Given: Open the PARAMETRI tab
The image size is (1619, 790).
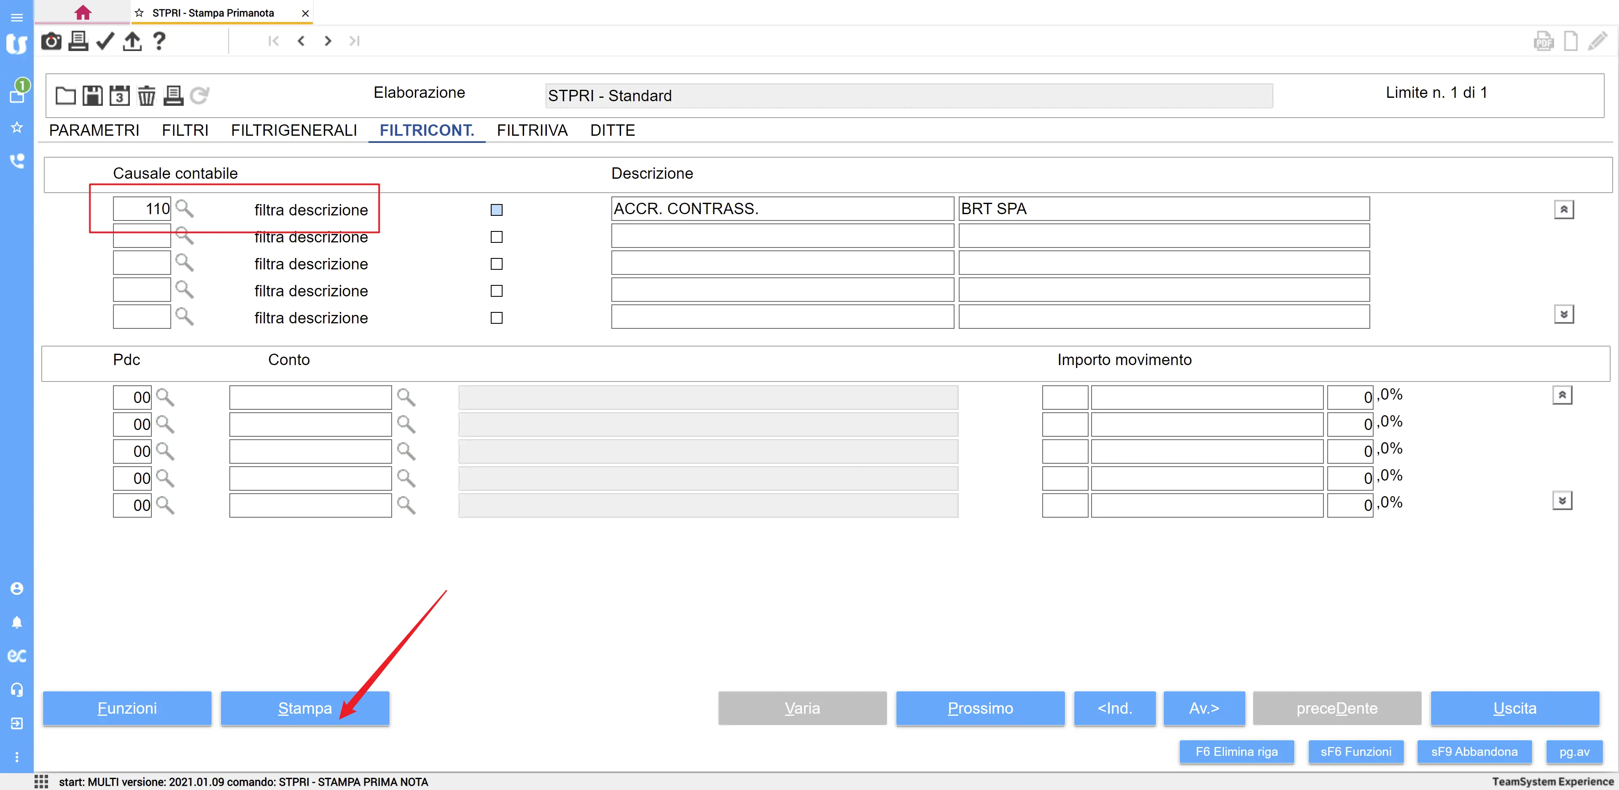Looking at the screenshot, I should (x=94, y=130).
